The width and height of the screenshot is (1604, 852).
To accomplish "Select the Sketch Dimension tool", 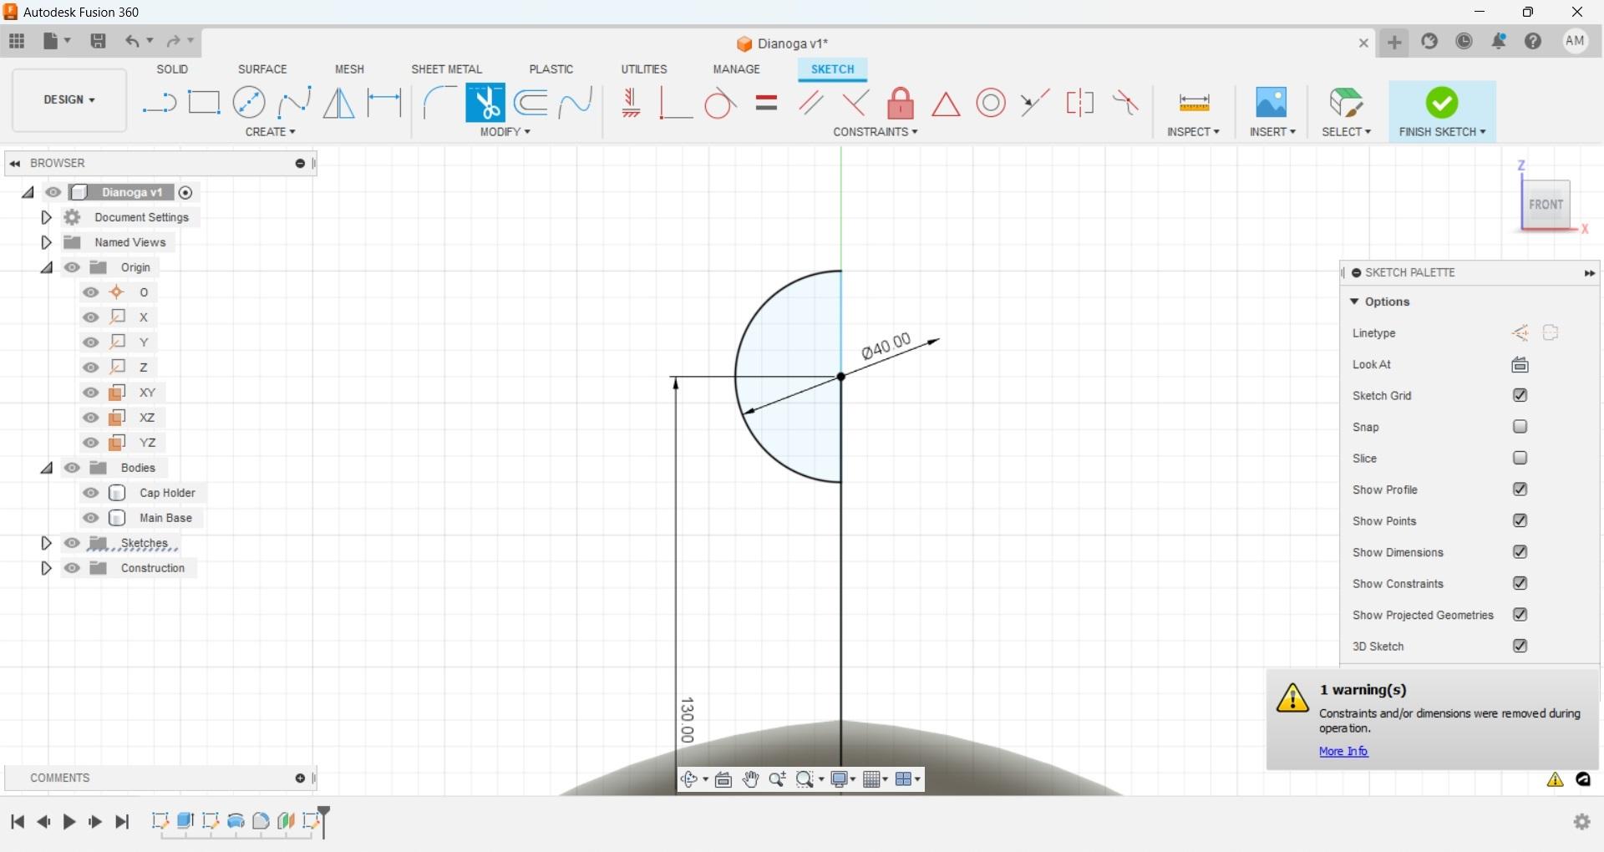I will point(384,103).
